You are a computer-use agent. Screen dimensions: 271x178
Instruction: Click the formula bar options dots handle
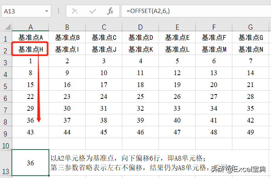[59, 11]
